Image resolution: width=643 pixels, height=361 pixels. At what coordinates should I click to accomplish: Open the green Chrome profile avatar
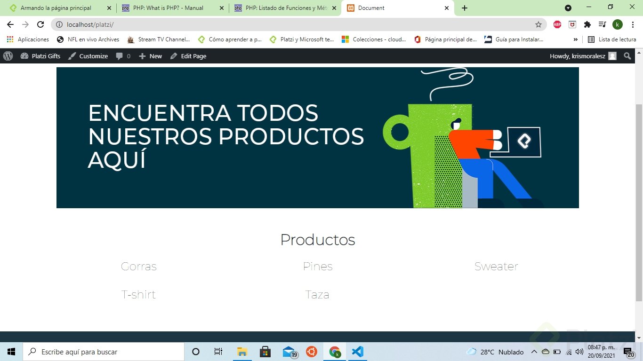pos(618,24)
